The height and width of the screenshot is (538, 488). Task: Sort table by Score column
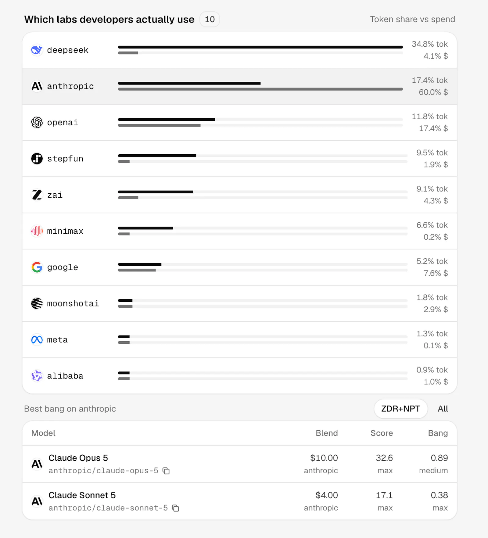pos(382,433)
